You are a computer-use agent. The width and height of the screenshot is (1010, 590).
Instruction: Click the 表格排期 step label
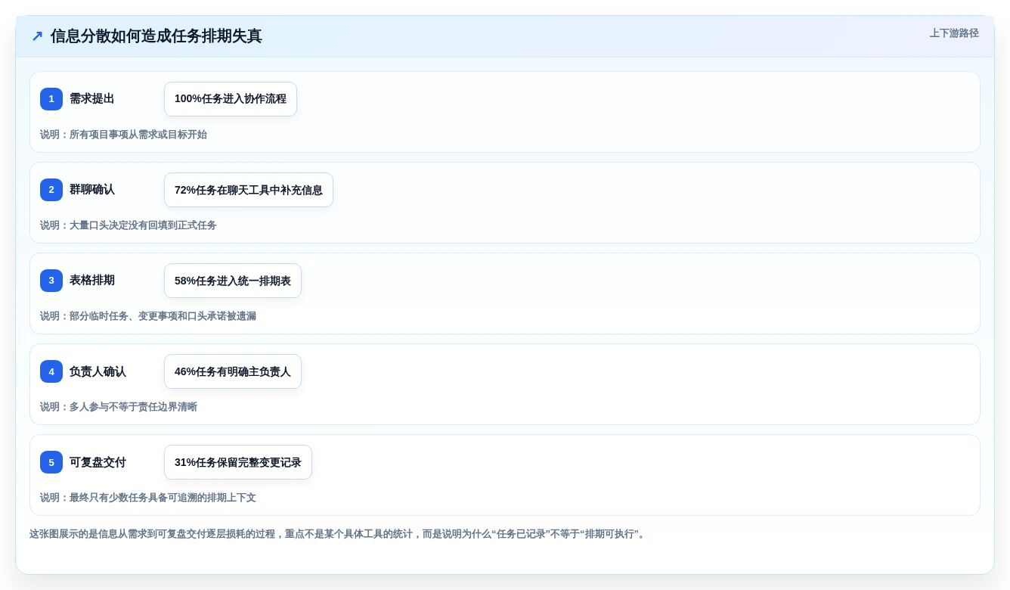92,281
